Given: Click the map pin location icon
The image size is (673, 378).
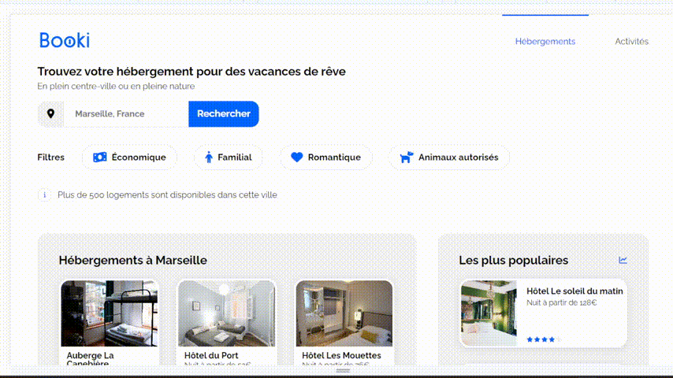Looking at the screenshot, I should (x=50, y=113).
